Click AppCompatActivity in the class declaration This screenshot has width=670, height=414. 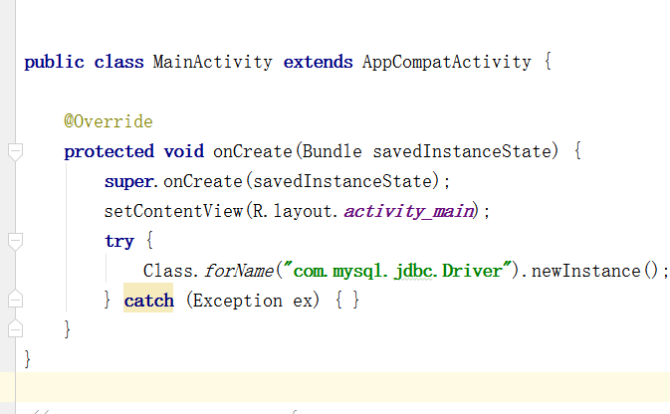point(447,63)
